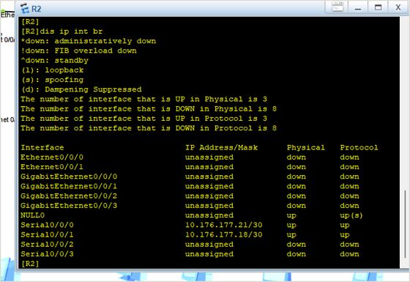
Task: Close the R2 terminal window
Action: [398, 7]
